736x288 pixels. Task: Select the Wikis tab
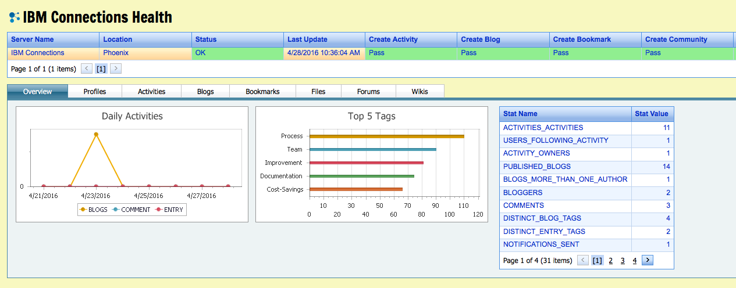(419, 92)
